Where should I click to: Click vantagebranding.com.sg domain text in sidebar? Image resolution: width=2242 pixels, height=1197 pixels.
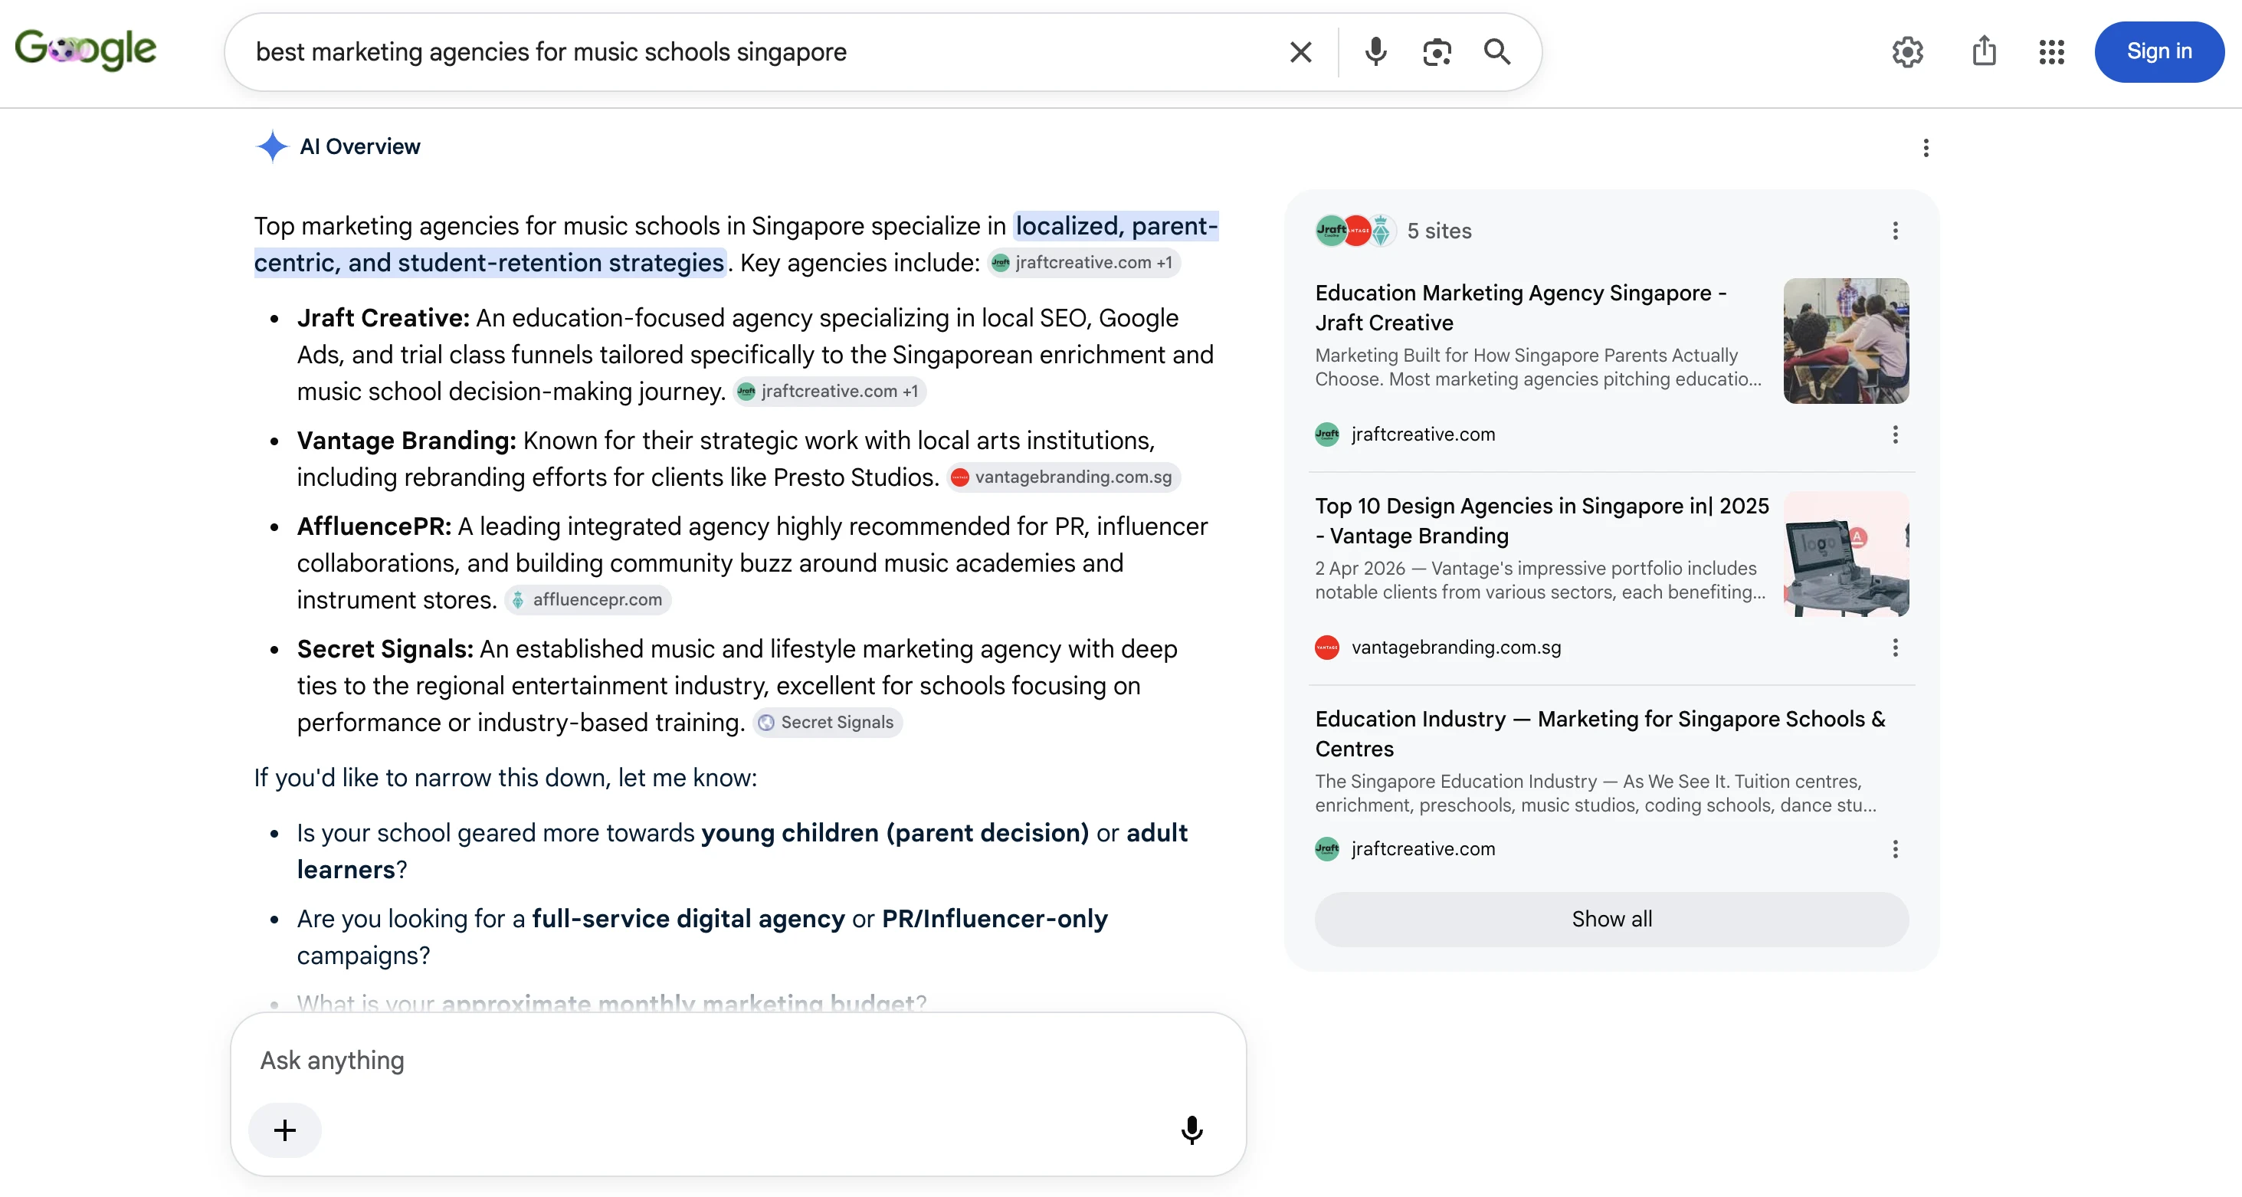[1456, 647]
